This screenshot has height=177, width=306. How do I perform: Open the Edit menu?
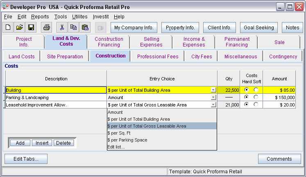point(22,17)
